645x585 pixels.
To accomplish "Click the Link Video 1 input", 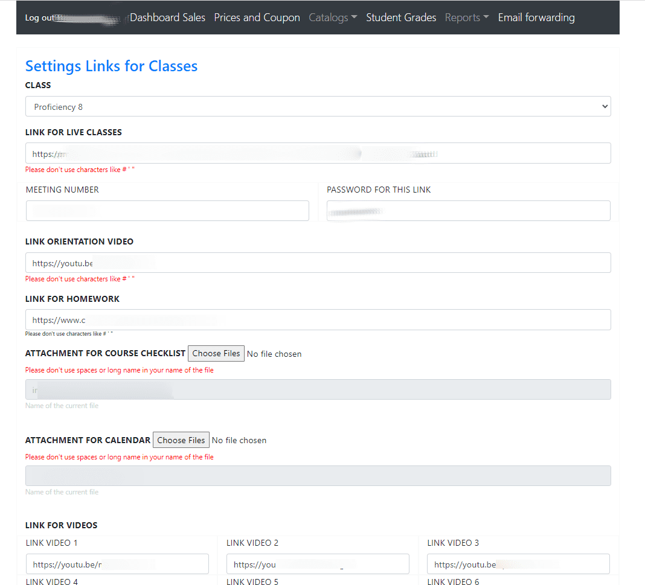I will (117, 564).
